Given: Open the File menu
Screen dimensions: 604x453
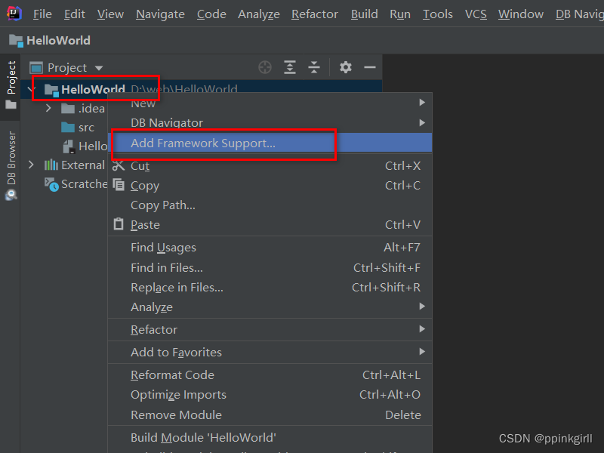Looking at the screenshot, I should (x=42, y=14).
